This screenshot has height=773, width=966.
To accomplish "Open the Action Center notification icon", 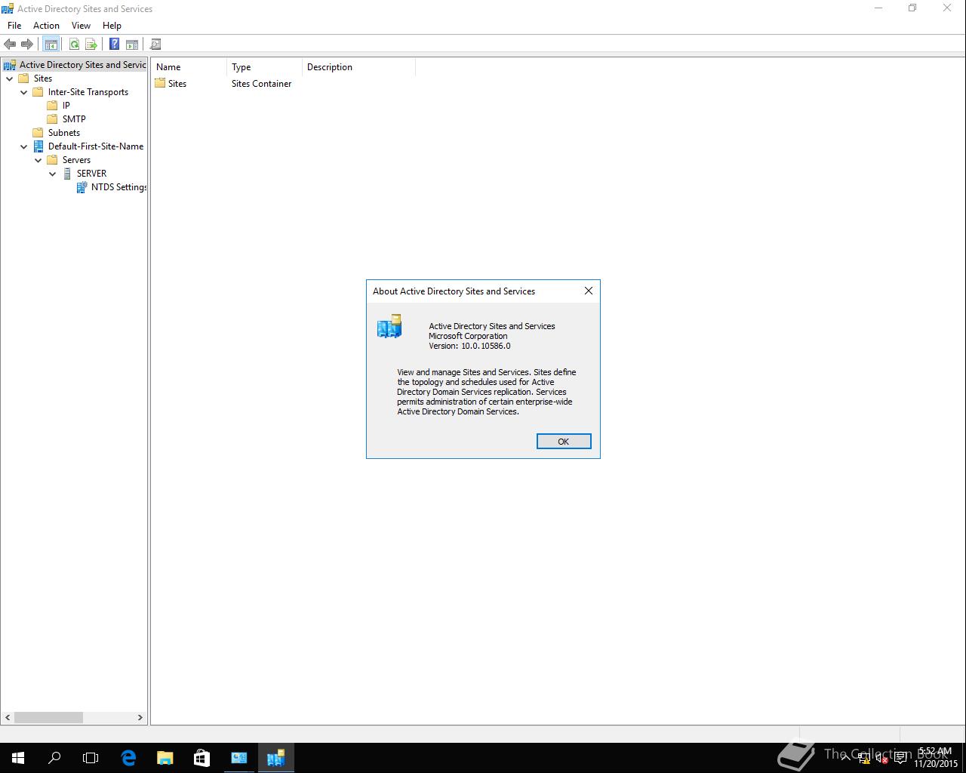I will [900, 759].
